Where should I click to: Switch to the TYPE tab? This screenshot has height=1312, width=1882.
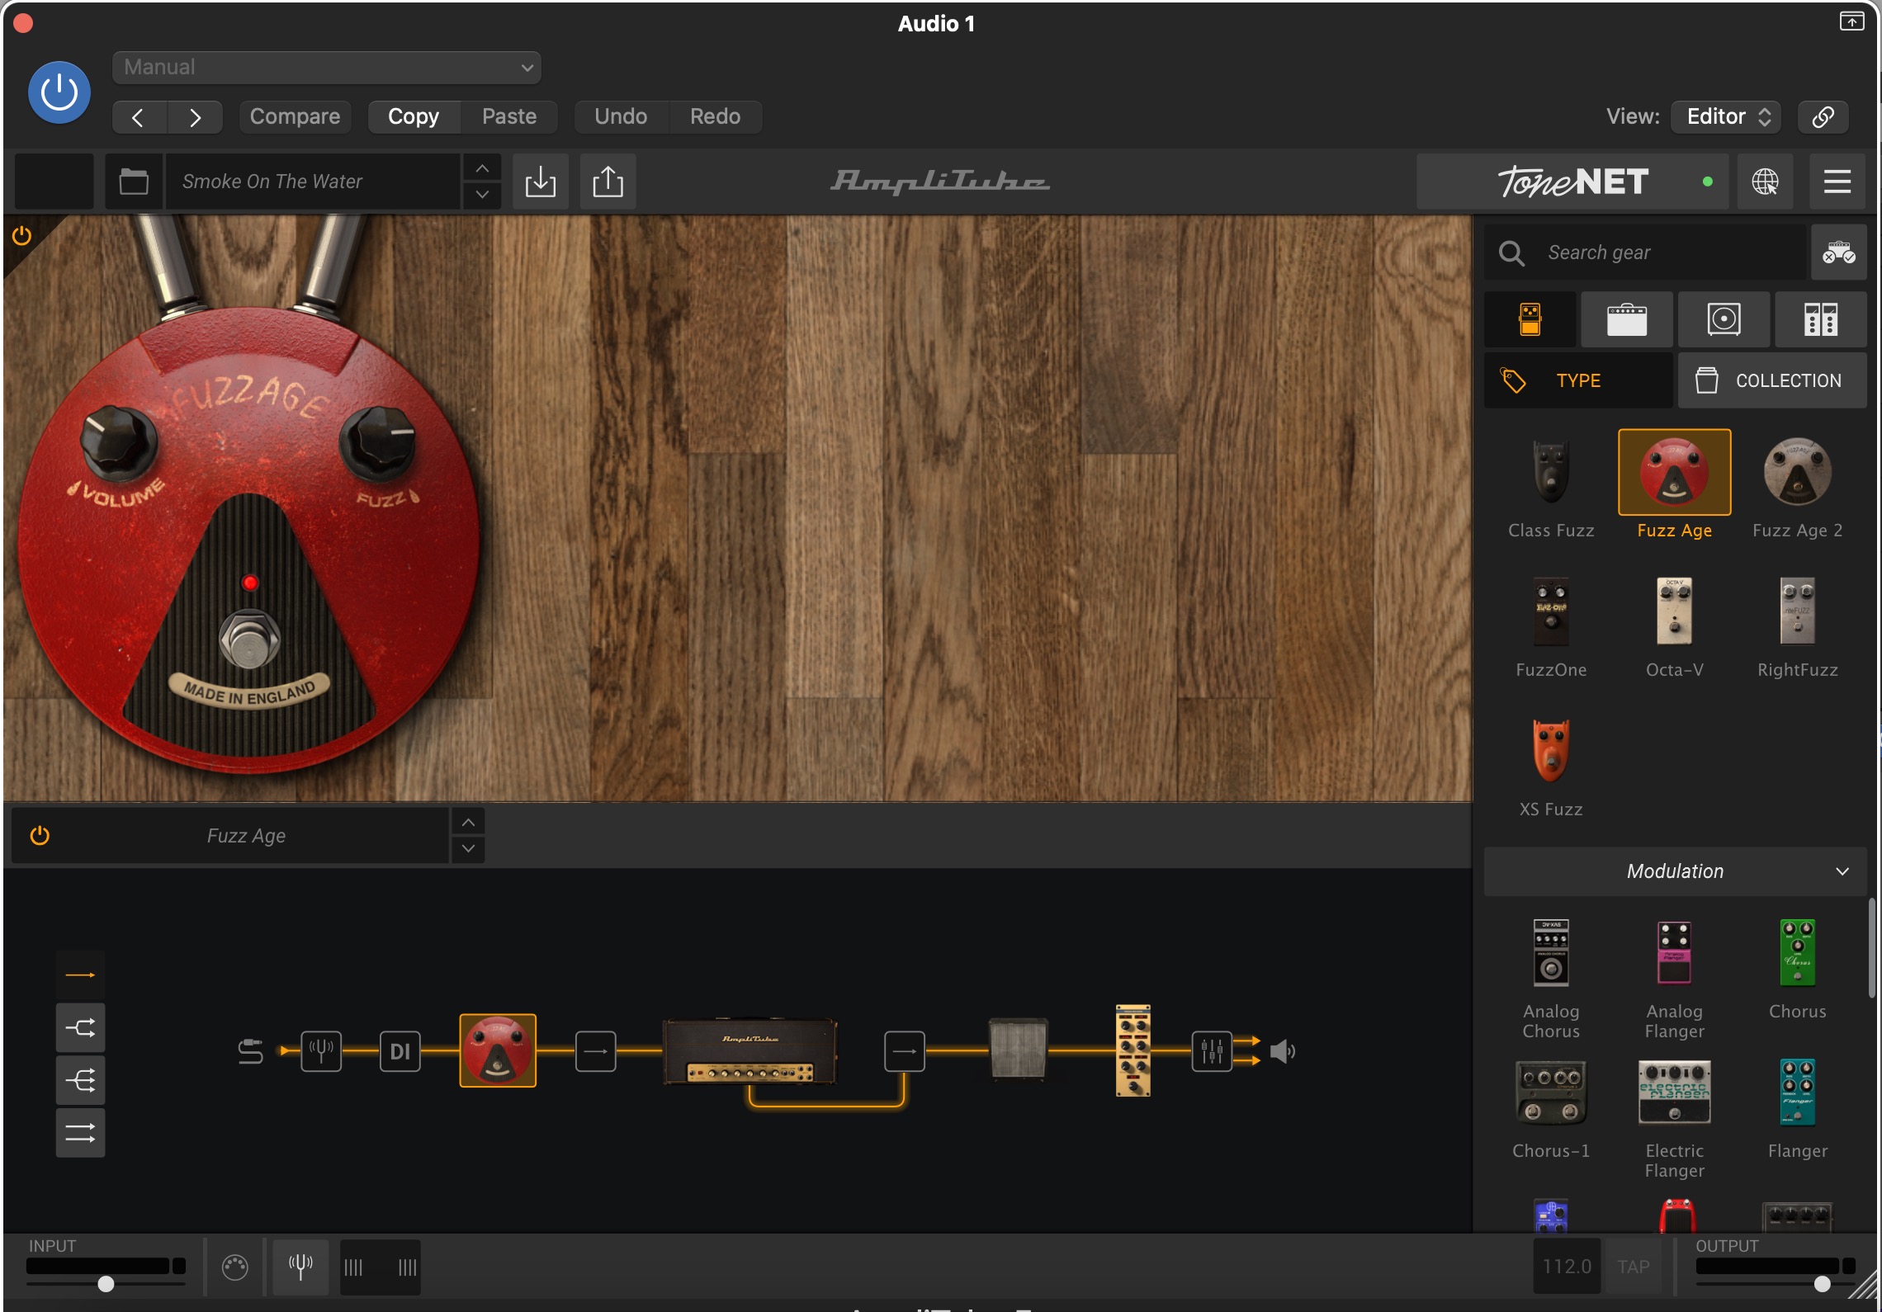(x=1578, y=380)
